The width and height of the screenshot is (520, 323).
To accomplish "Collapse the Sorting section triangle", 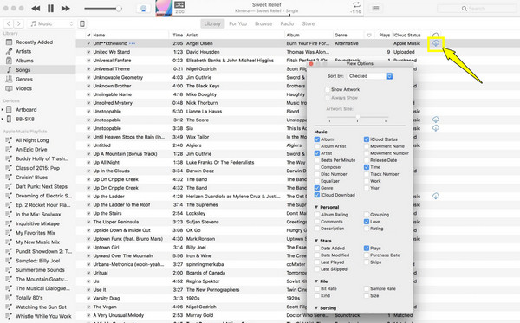I will coord(316,307).
